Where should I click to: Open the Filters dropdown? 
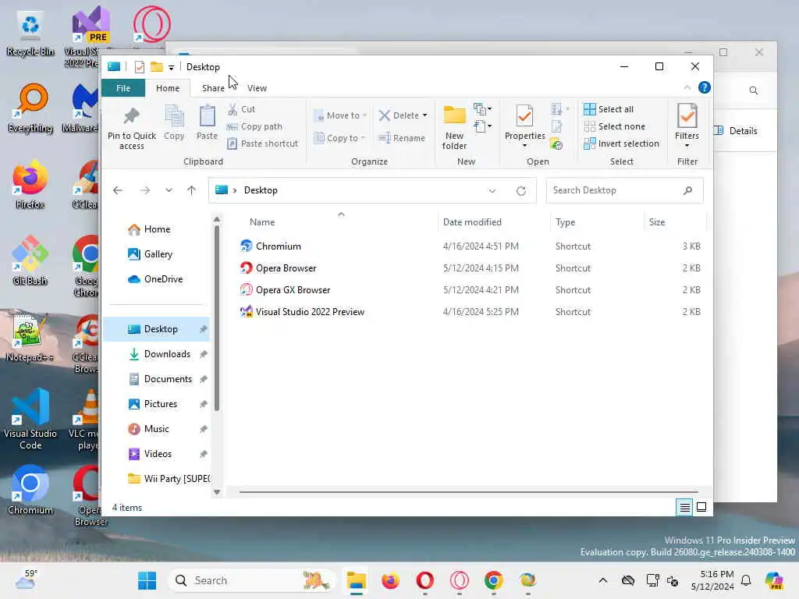point(687,126)
